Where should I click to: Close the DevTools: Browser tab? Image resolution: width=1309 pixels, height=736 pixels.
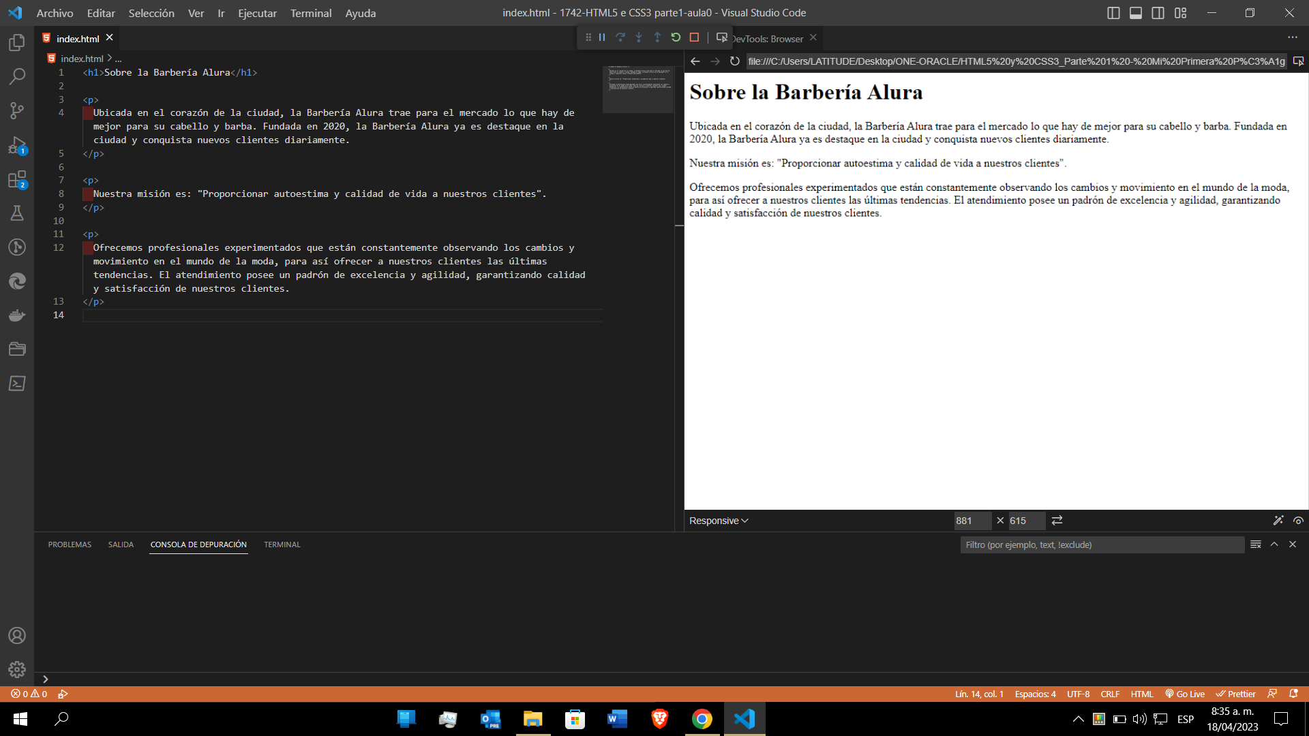(x=813, y=38)
